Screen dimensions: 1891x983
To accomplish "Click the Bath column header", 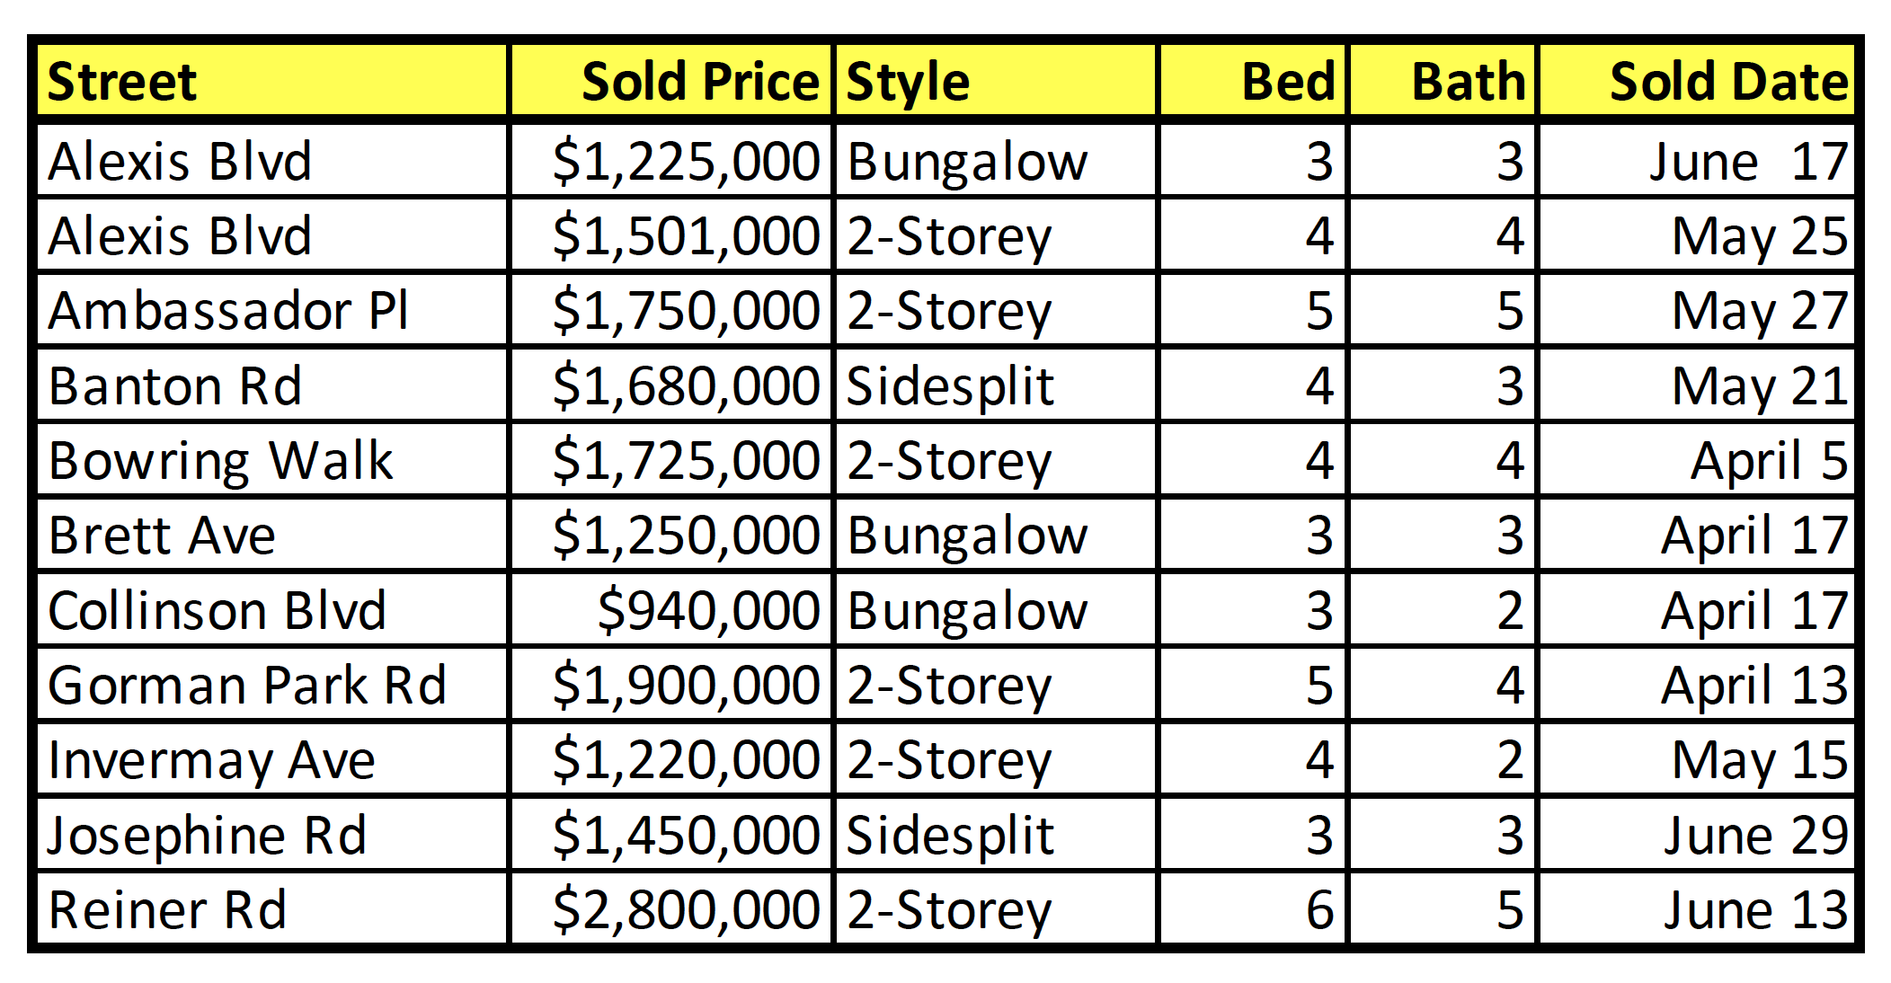I will pyautogui.click(x=1443, y=81).
